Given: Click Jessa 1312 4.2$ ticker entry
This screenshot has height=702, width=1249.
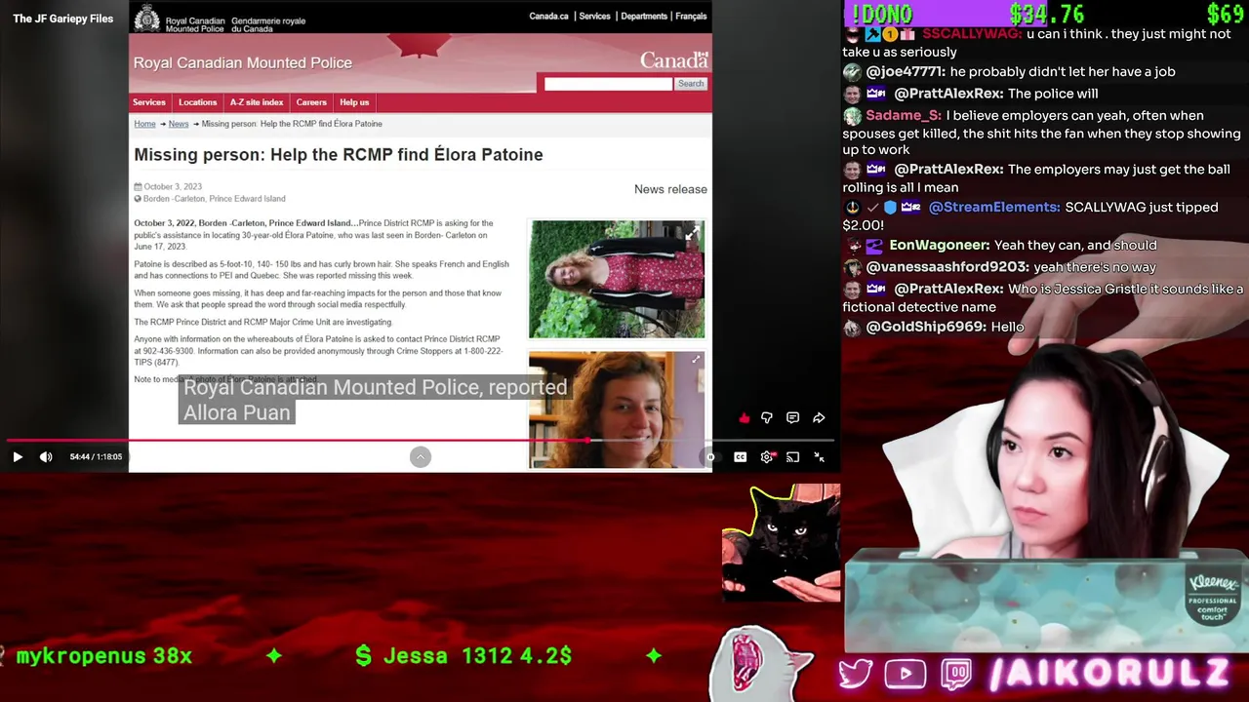Looking at the screenshot, I should (x=463, y=656).
